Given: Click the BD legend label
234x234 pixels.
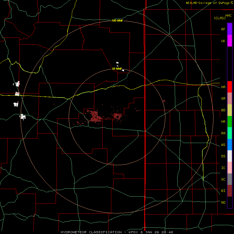Looking at the screenshot, I should pos(223,110).
